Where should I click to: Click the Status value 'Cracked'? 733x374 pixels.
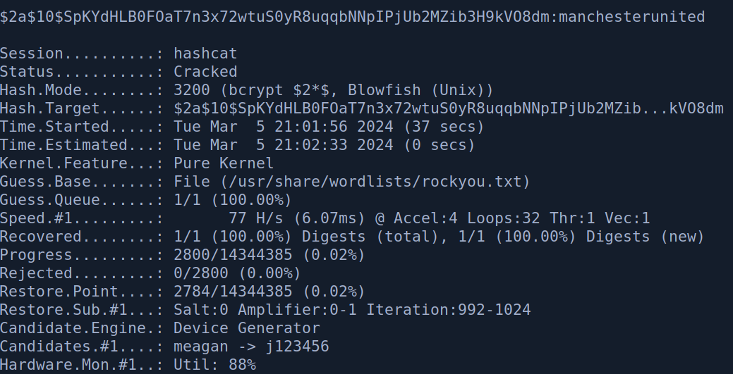[205, 72]
